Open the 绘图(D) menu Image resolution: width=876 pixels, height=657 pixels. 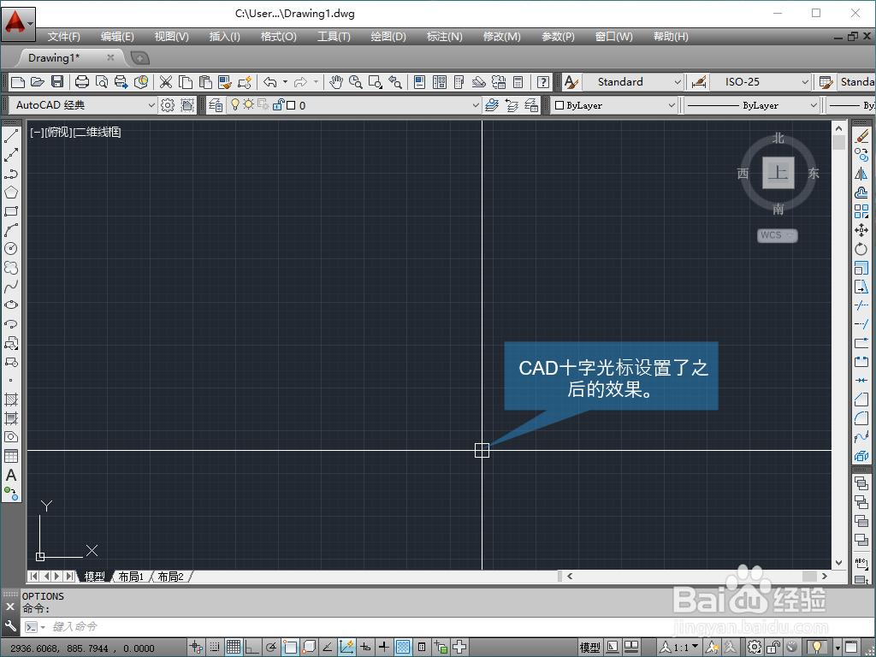[x=388, y=37]
